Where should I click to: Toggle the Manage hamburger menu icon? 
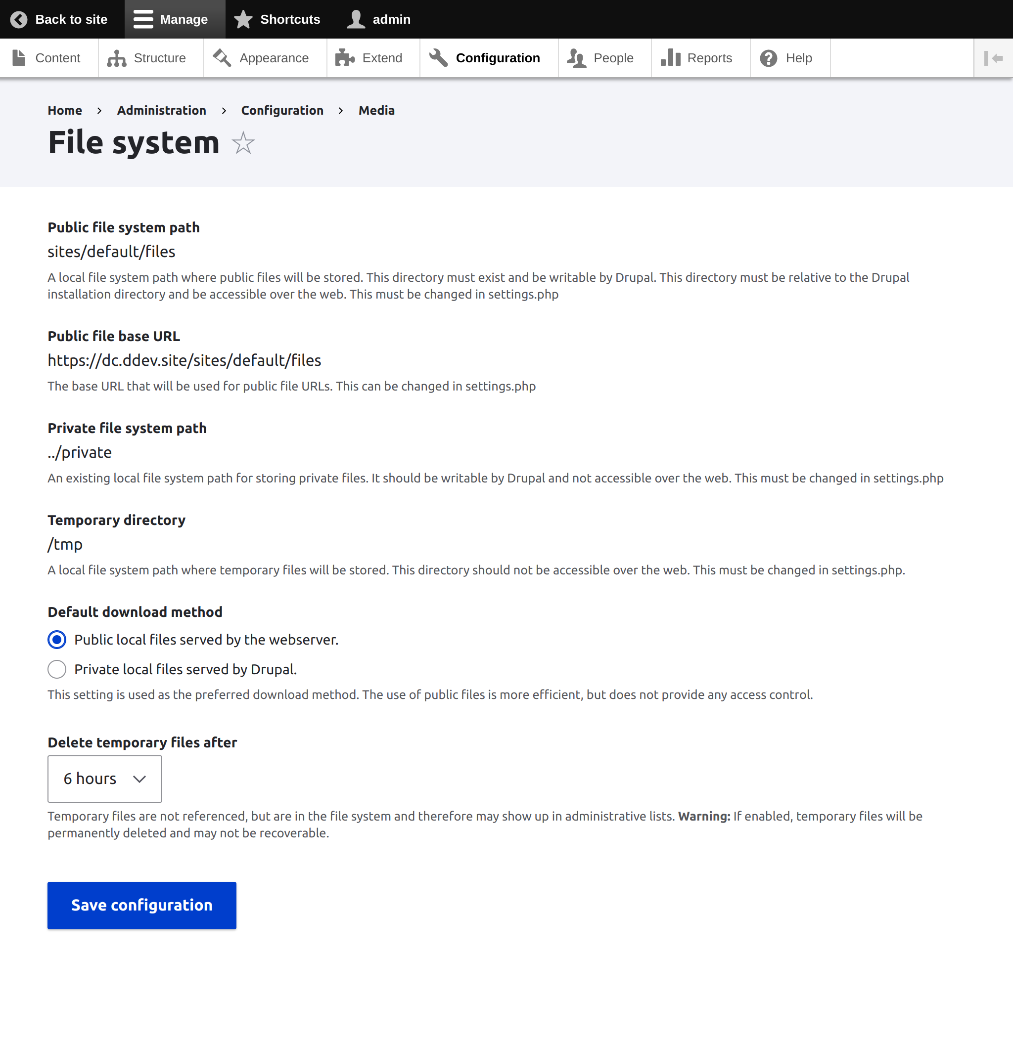click(143, 20)
